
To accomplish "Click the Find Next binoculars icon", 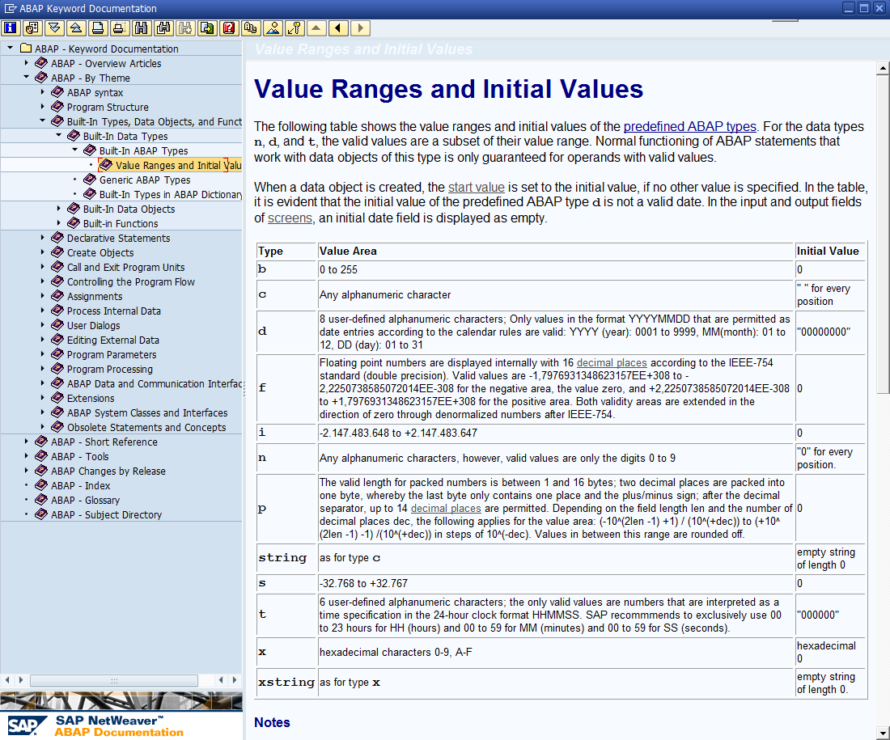I will 161,27.
